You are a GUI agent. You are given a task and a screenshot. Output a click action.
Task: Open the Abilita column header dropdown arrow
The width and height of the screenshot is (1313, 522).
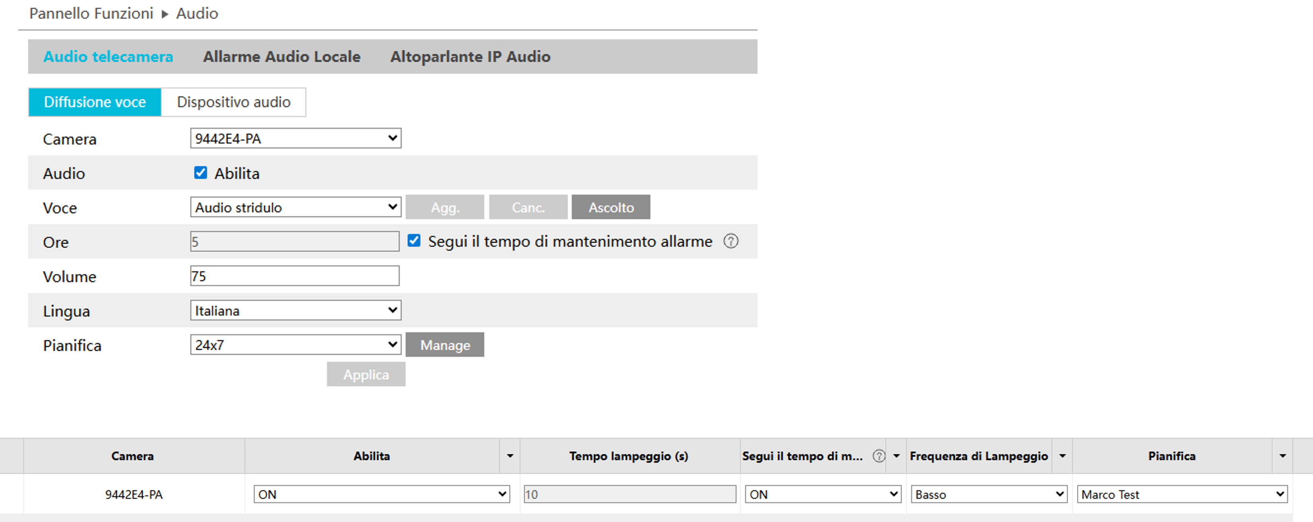[510, 456]
